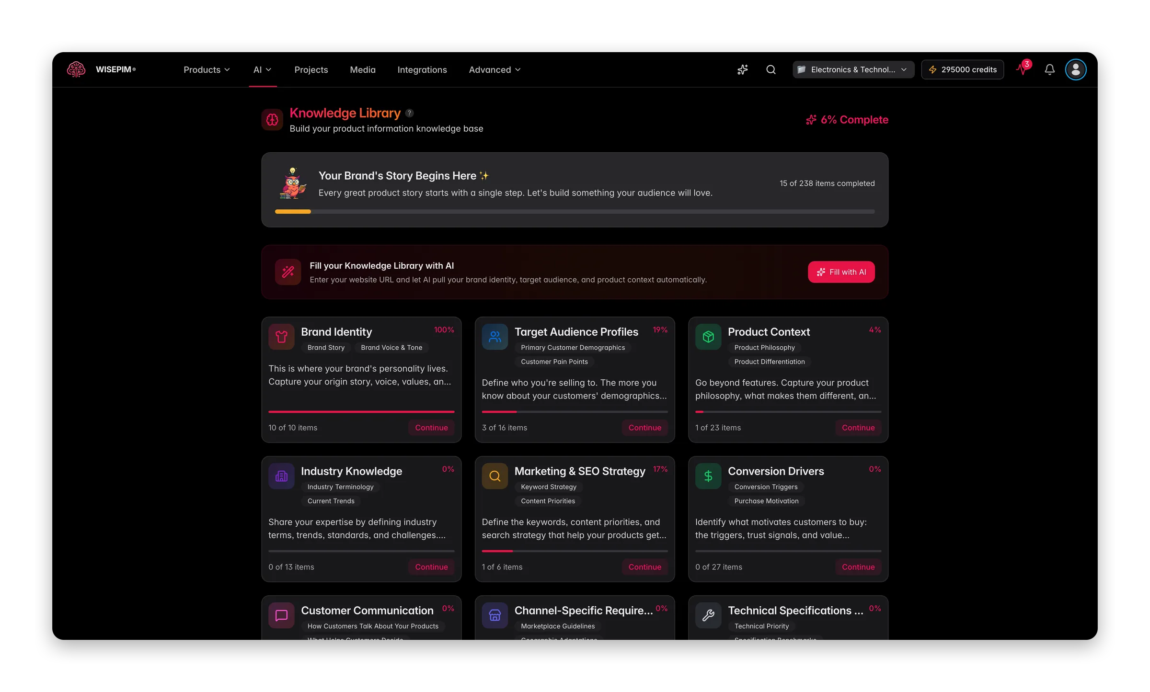Image resolution: width=1150 pixels, height=692 pixels.
Task: Go to the Integrations page
Action: 422,70
